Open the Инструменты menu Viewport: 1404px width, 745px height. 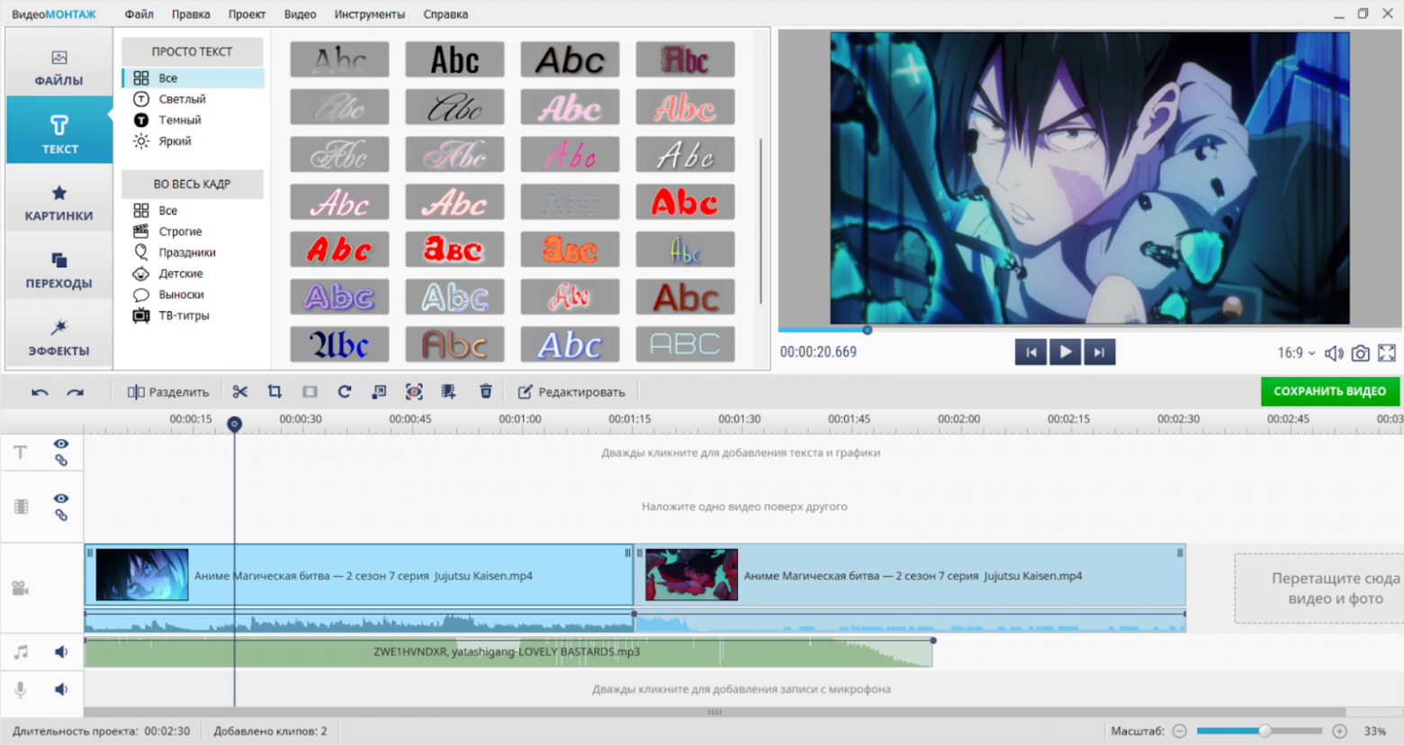[370, 14]
